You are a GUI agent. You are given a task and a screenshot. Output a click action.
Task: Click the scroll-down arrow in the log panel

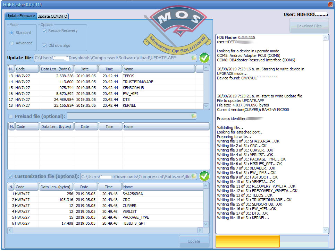click(x=326, y=230)
